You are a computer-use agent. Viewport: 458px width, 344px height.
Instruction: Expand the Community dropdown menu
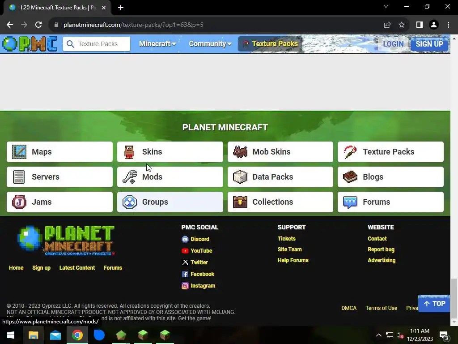[210, 44]
